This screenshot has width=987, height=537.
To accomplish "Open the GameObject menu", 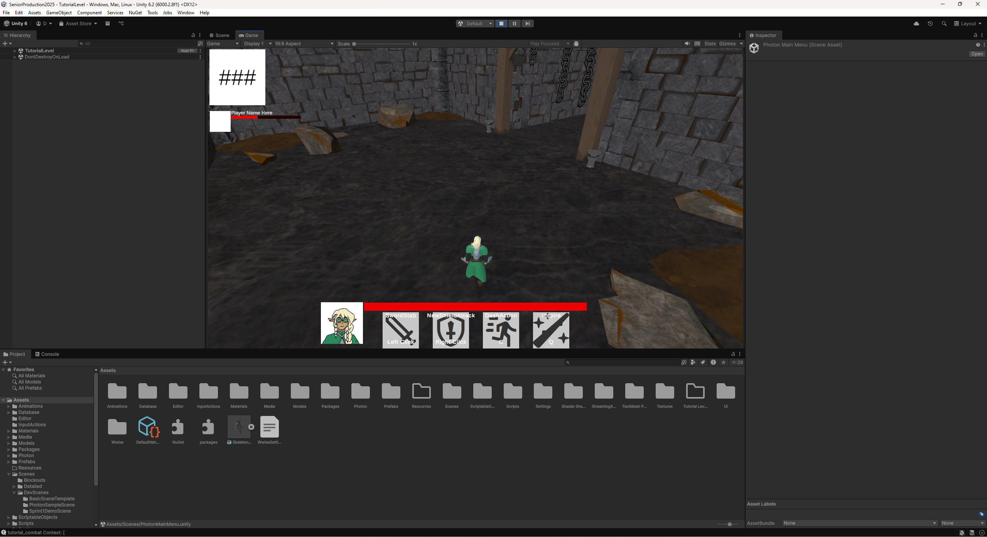I will 59,13.
